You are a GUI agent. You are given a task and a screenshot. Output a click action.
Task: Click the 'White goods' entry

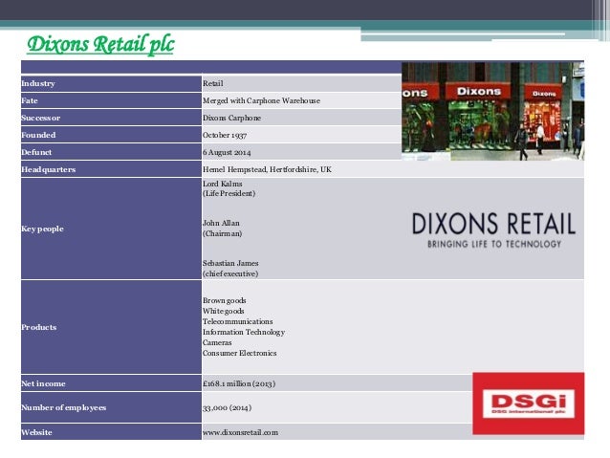[224, 311]
